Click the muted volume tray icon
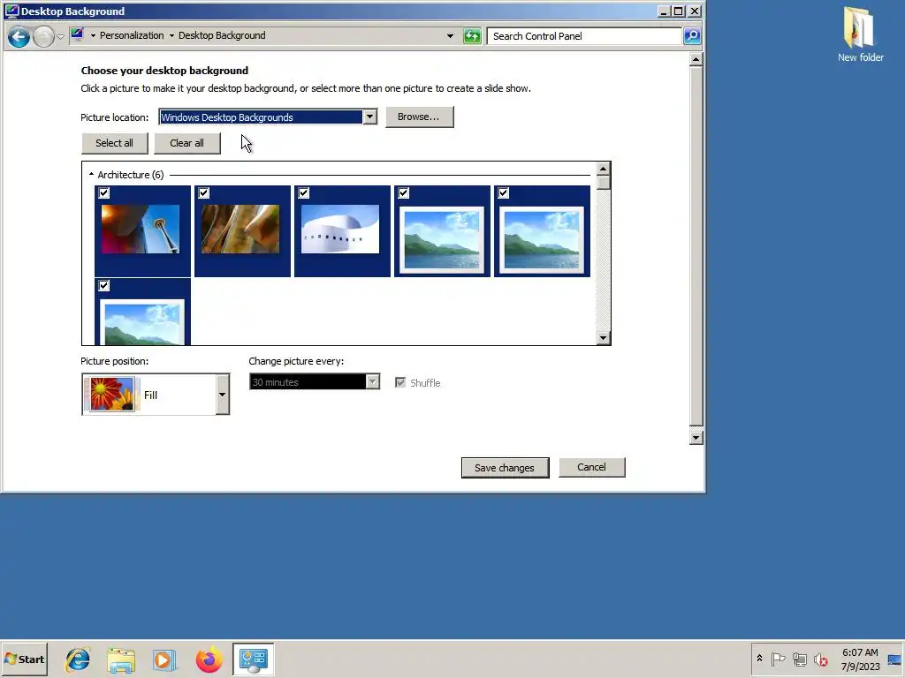This screenshot has height=678, width=905. [820, 659]
